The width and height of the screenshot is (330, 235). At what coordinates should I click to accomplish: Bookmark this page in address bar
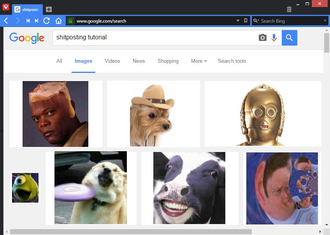point(246,21)
